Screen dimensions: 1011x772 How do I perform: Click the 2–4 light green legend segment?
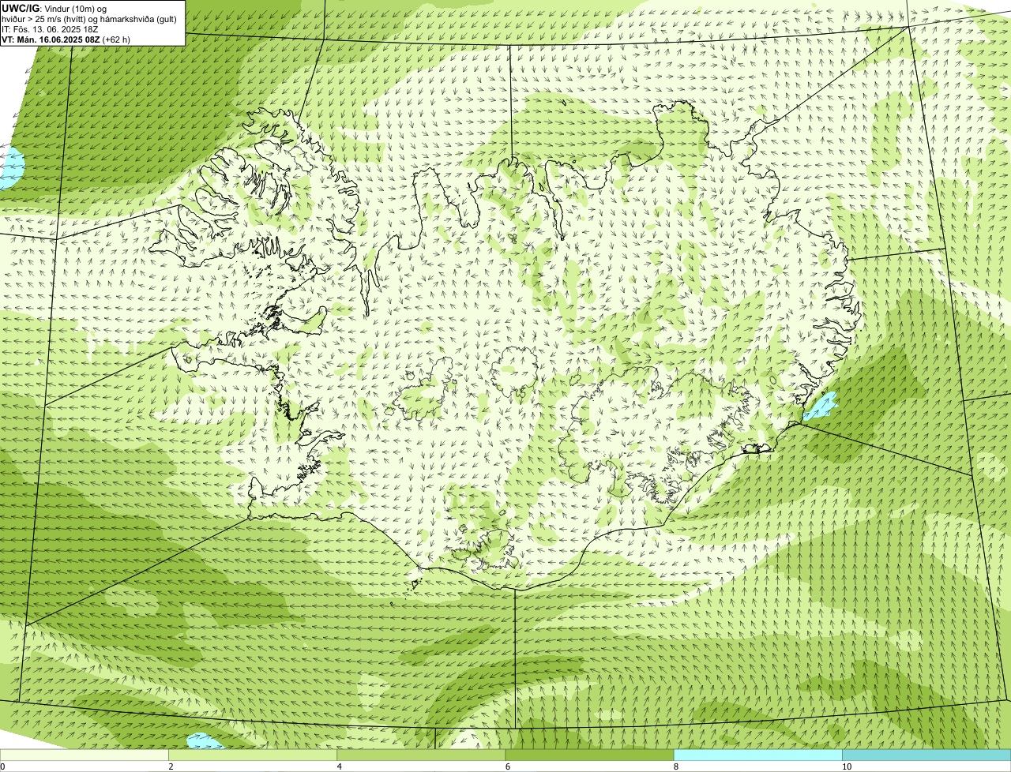(253, 755)
